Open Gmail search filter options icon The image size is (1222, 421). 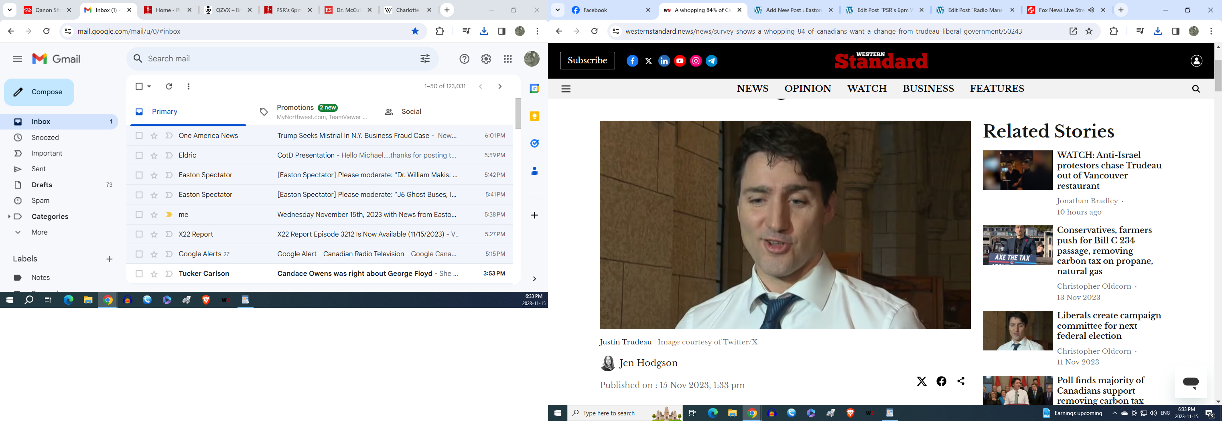click(424, 59)
